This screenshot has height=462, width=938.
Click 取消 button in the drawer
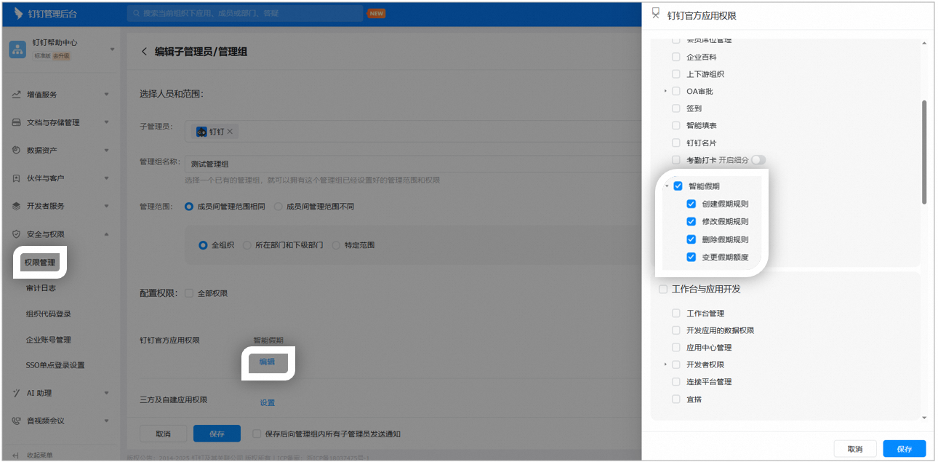855,449
